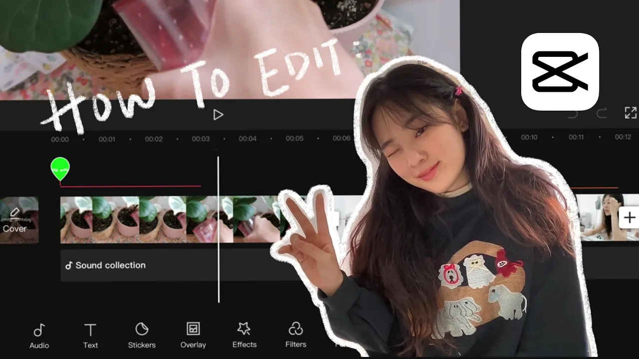
Task: Click the 00:11 mark on ruler
Action: tap(576, 137)
